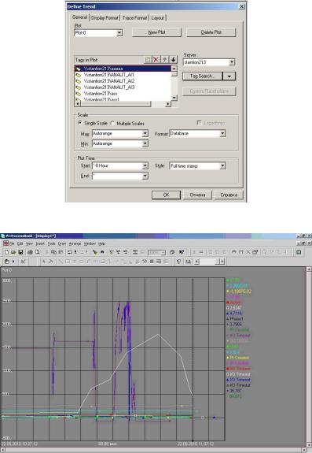
Task: Click Paste icon in ProcessBook toolbar
Action: pos(61,252)
